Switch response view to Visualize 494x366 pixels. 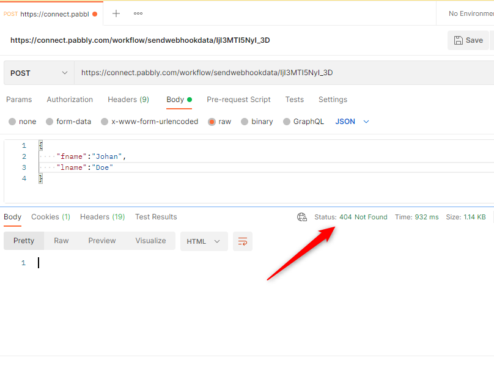150,241
